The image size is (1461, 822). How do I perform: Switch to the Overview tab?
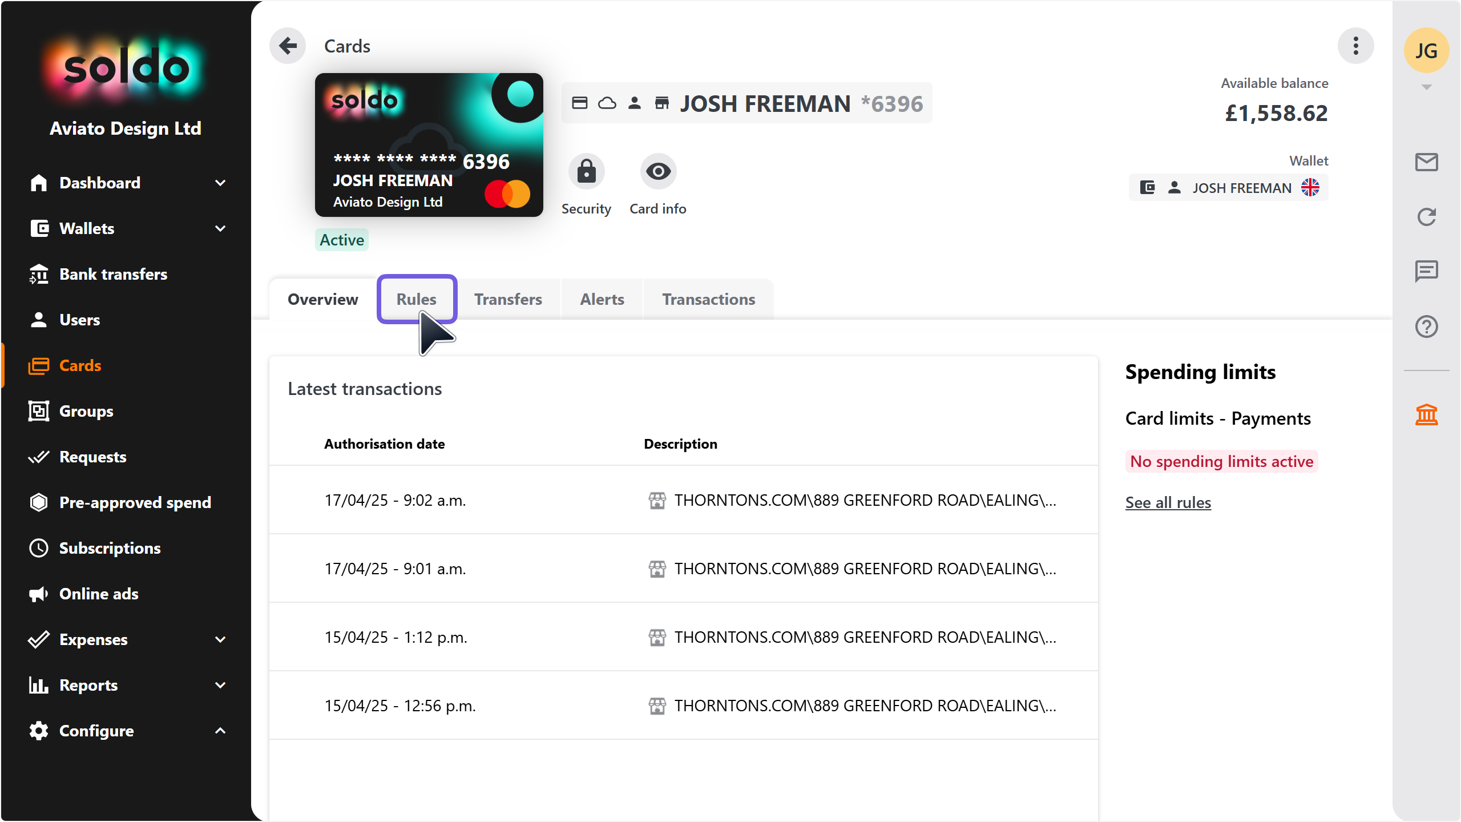point(323,299)
